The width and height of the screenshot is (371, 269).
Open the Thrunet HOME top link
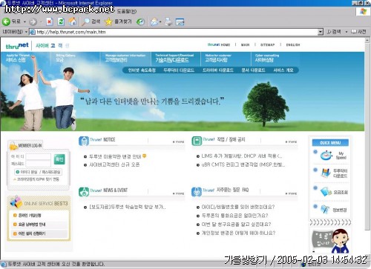coord(219,44)
